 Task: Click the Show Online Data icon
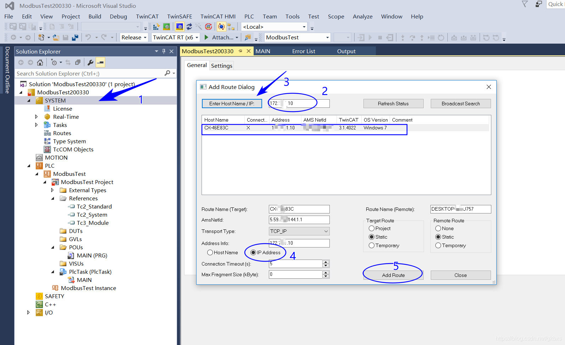[221, 27]
